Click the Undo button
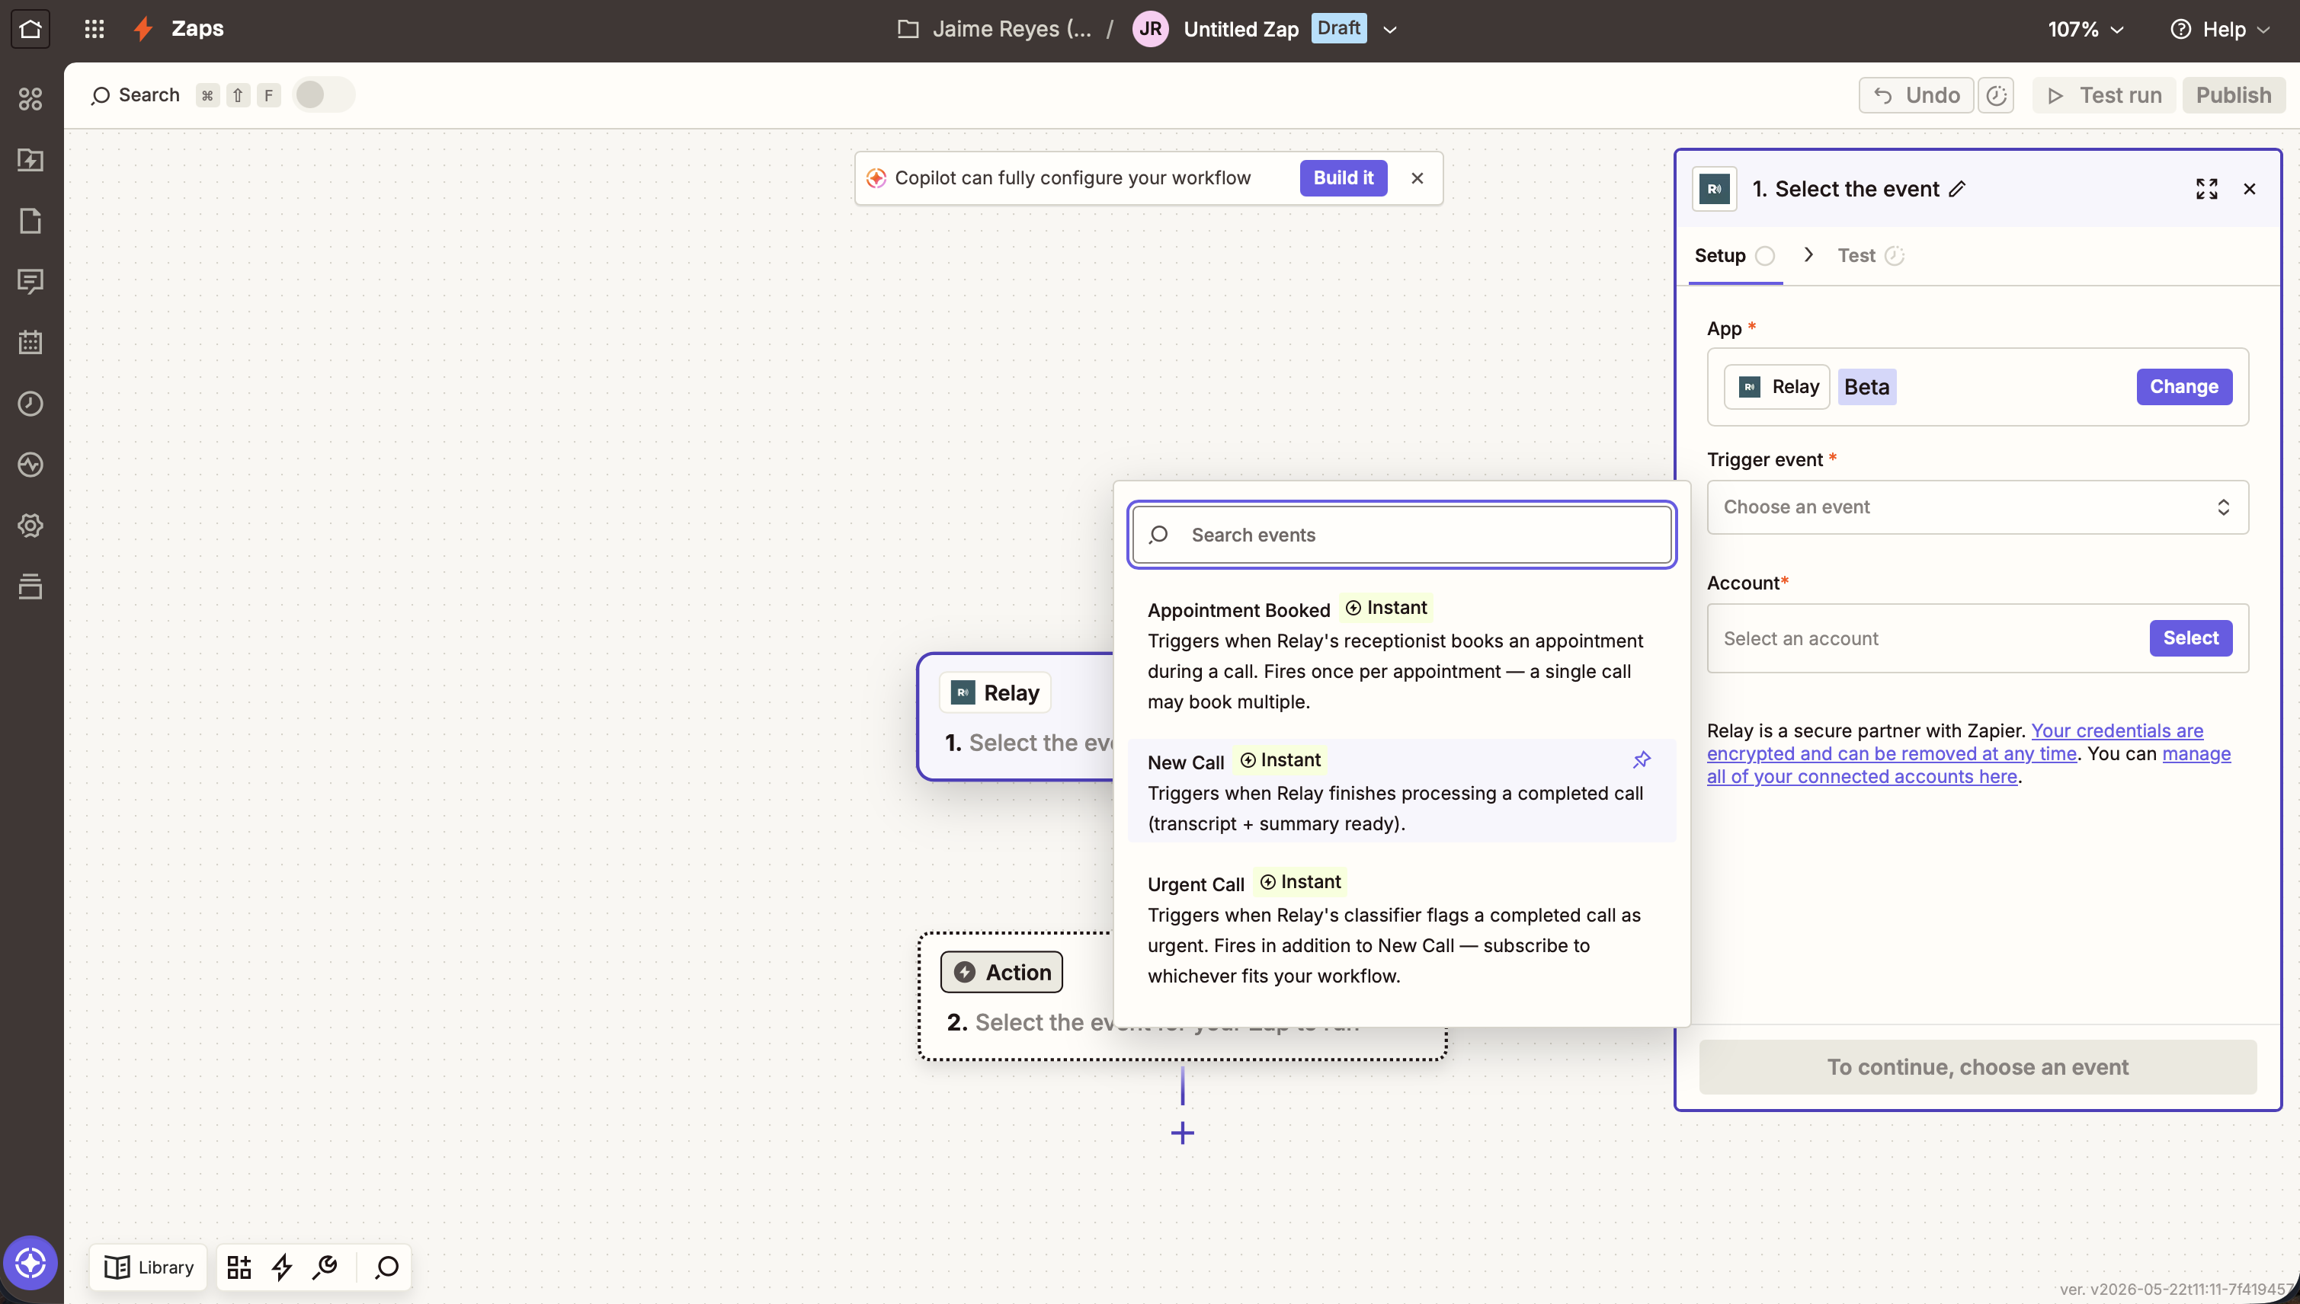 1917,95
